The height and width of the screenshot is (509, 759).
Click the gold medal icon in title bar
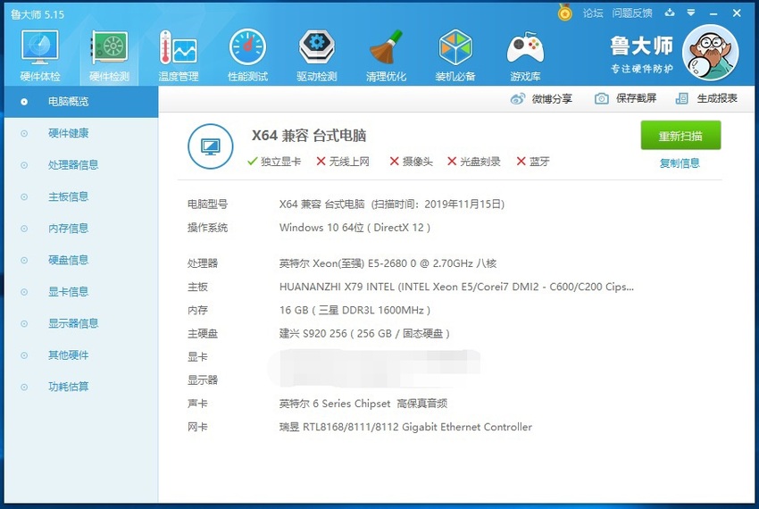565,13
